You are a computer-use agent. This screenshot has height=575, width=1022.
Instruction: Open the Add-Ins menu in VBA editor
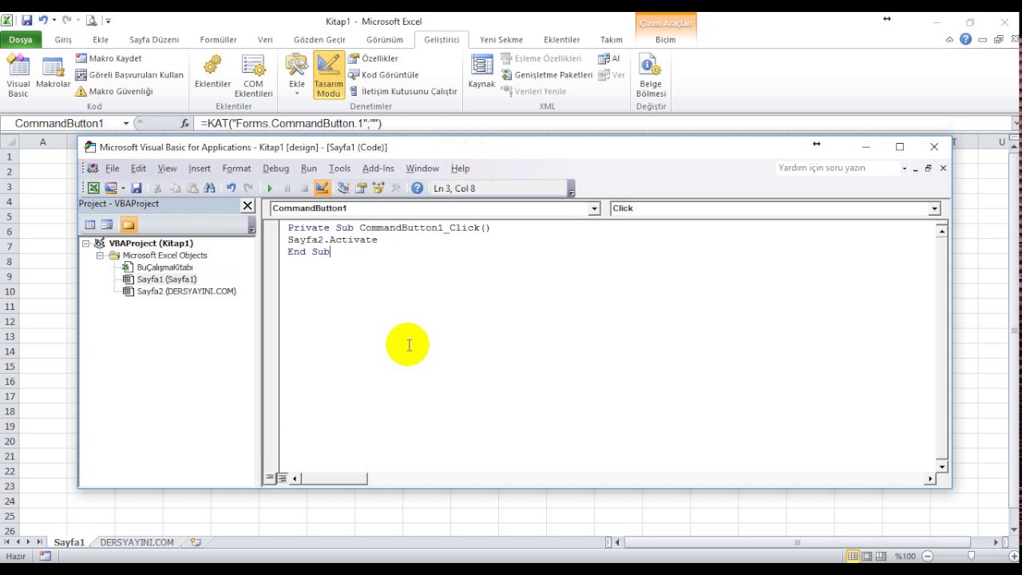tap(378, 169)
